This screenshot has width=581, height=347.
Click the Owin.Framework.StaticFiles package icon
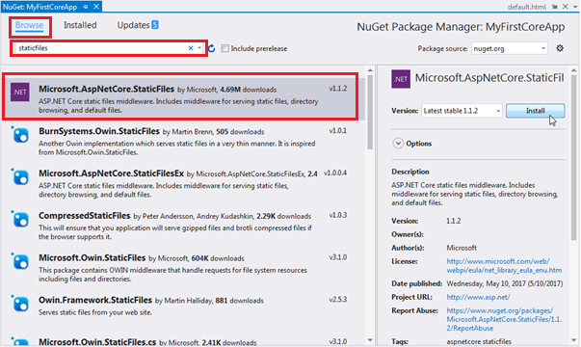(20, 304)
